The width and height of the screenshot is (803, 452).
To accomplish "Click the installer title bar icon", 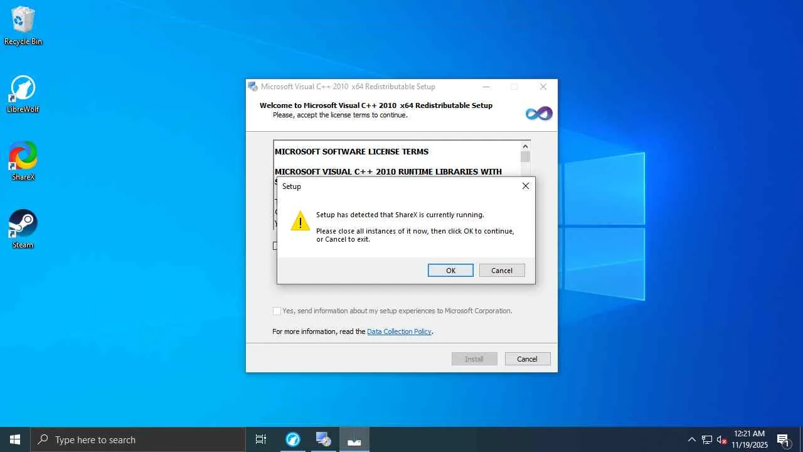I will pyautogui.click(x=253, y=87).
